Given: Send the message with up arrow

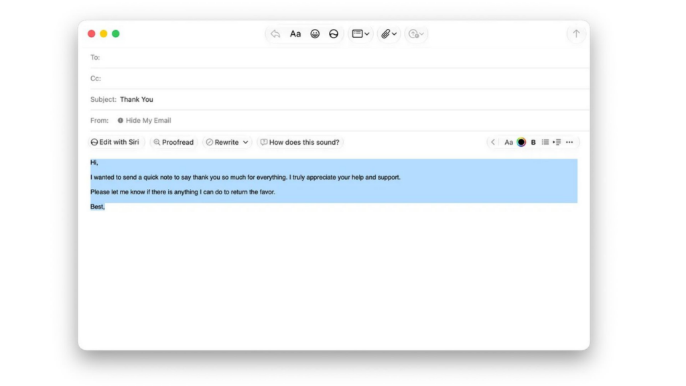Looking at the screenshot, I should click(x=576, y=34).
